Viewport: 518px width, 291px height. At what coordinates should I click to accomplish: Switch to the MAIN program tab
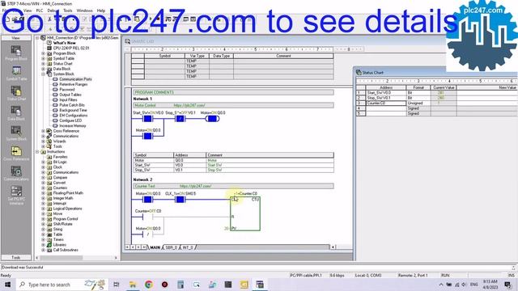coord(155,247)
